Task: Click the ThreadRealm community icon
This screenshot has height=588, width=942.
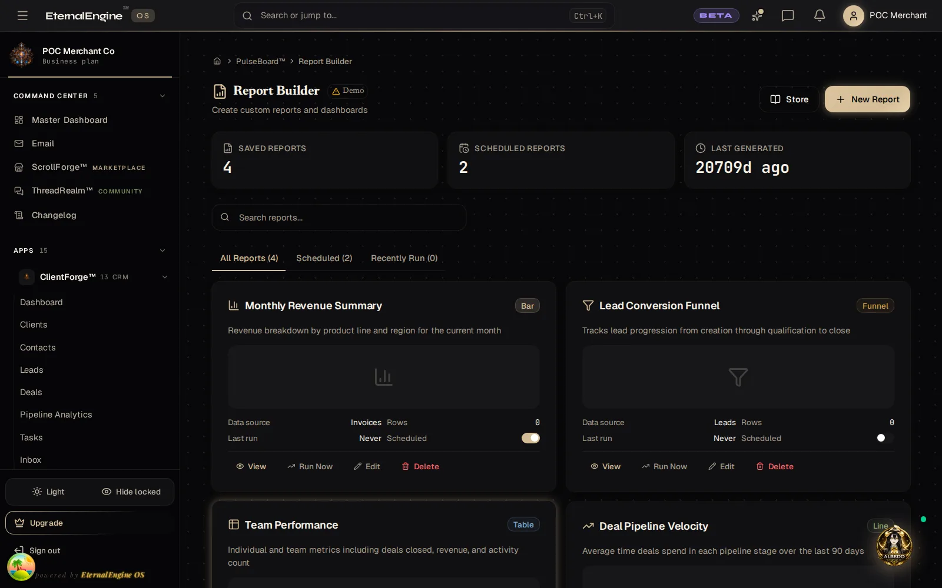Action: (19, 191)
